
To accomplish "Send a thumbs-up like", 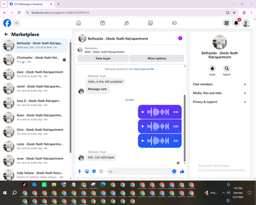I will pos(182,171).
